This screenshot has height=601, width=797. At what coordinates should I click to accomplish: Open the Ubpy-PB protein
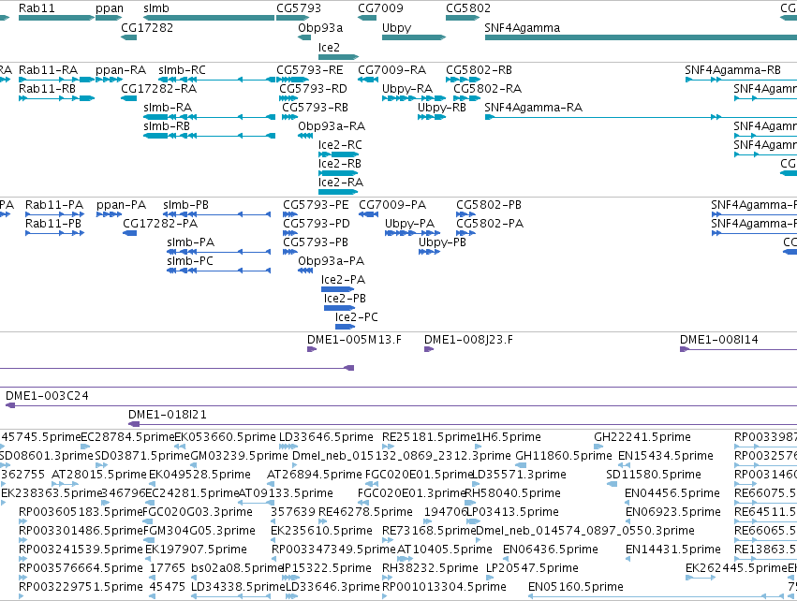pyautogui.click(x=442, y=243)
